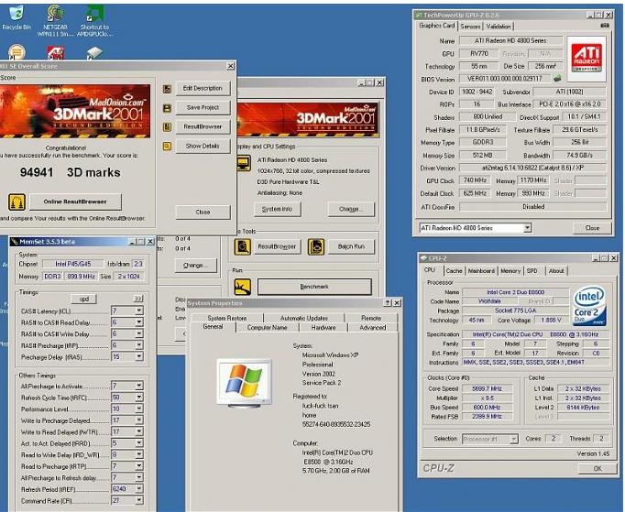The image size is (625, 512).
Task: Click the Edit Description button
Action: [x=203, y=89]
